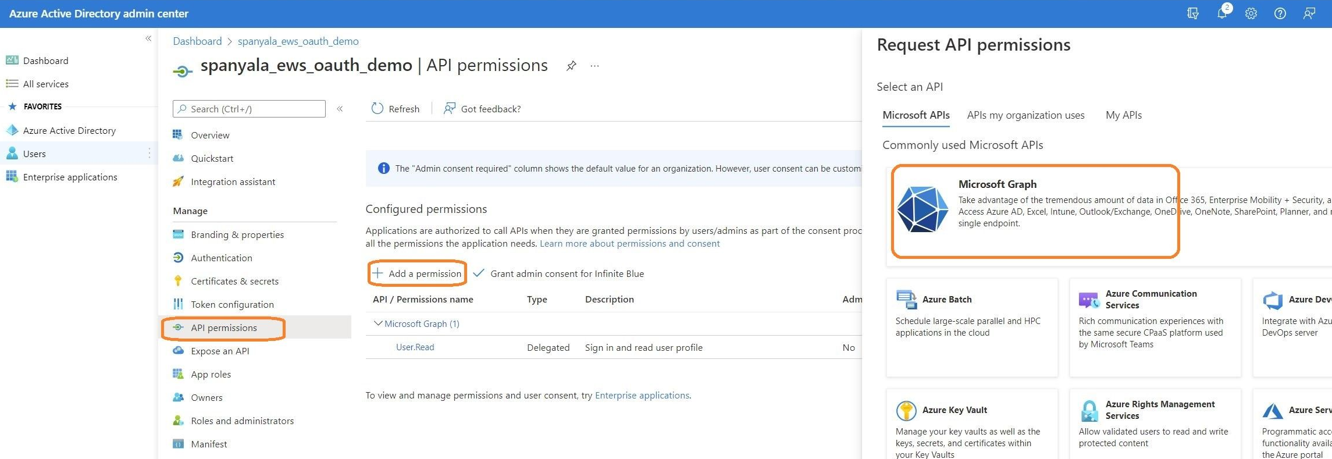Select API permissions menu item

(x=256, y=328)
